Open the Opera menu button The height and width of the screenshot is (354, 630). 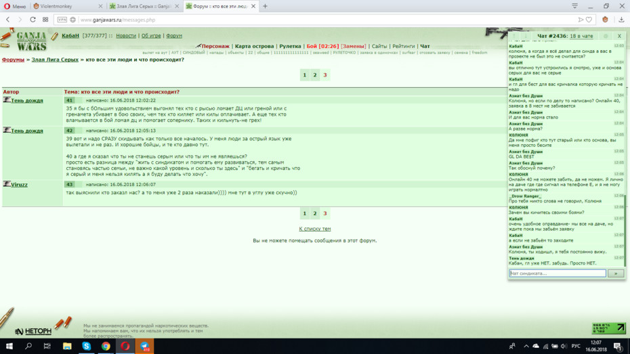point(15,6)
